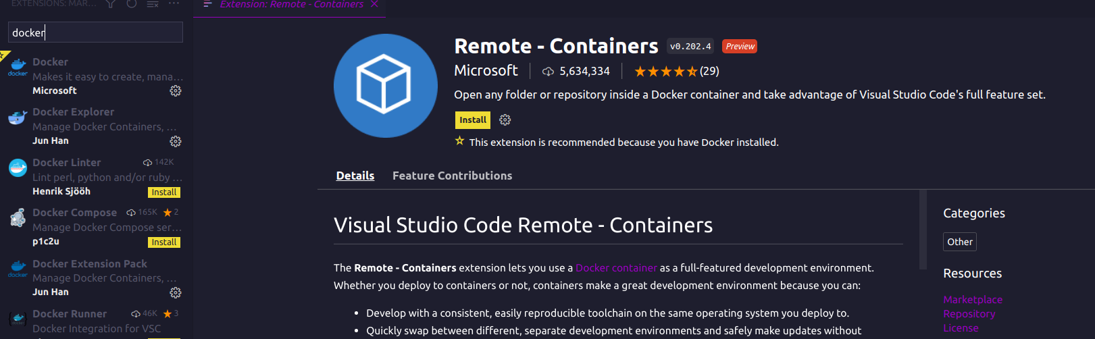This screenshot has width=1095, height=339.
Task: Open manage gear for Docker Extension Pack
Action: pos(176,292)
